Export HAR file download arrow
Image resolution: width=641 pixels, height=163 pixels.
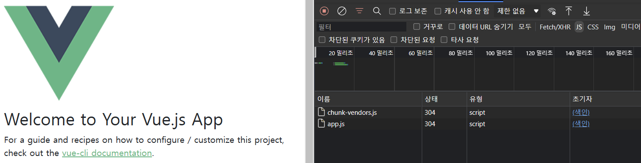coord(586,11)
